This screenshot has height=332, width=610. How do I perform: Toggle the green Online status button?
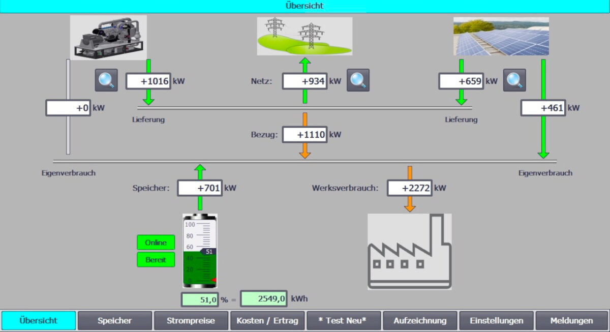click(156, 243)
